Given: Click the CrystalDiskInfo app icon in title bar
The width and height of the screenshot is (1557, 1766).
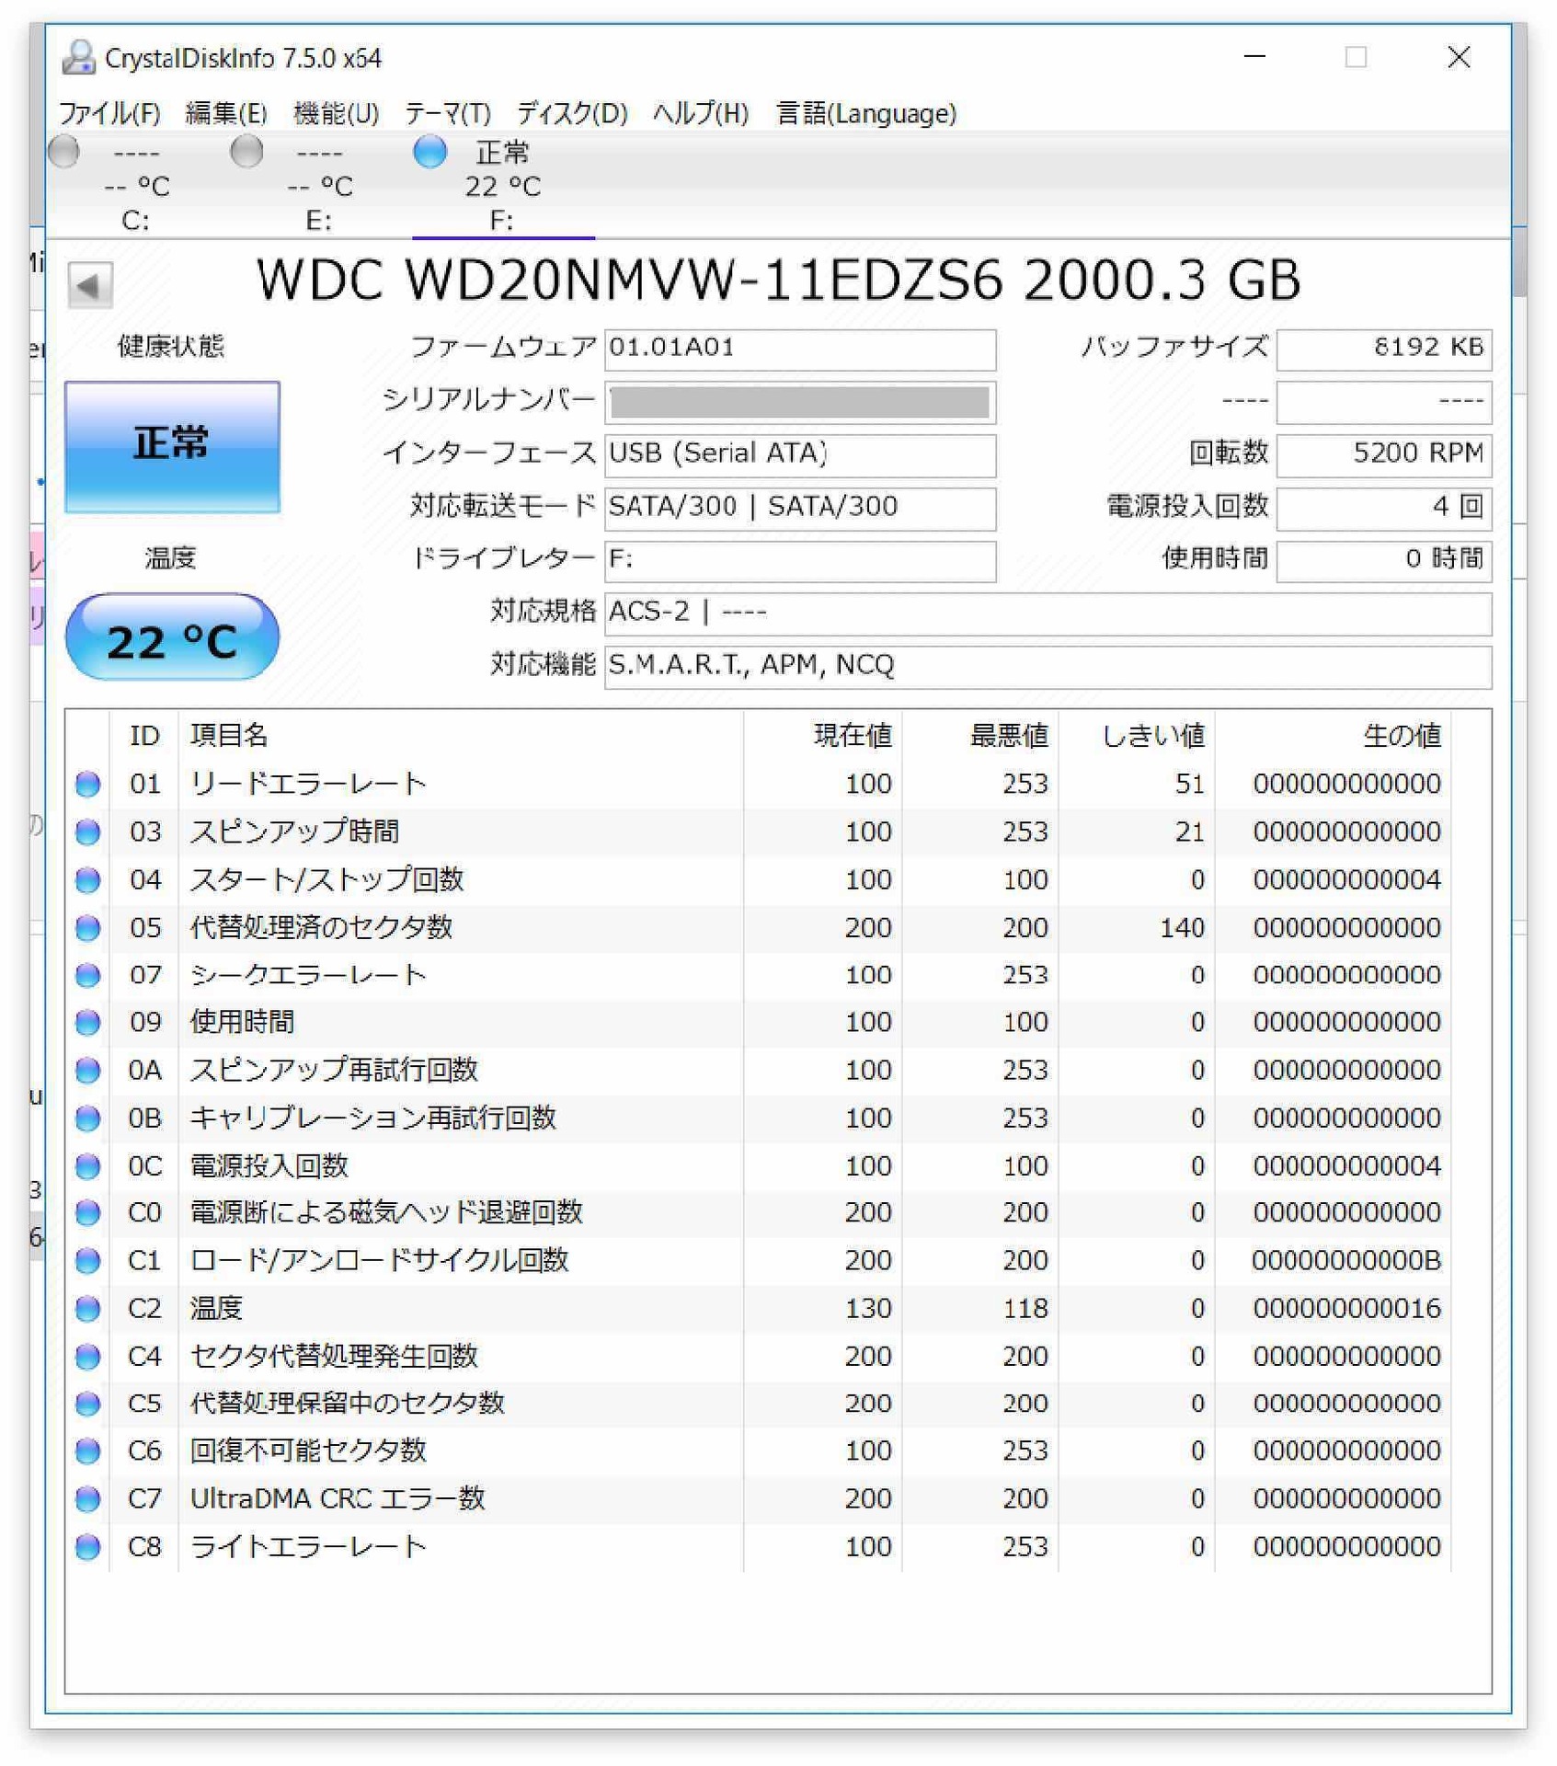Looking at the screenshot, I should click(79, 58).
